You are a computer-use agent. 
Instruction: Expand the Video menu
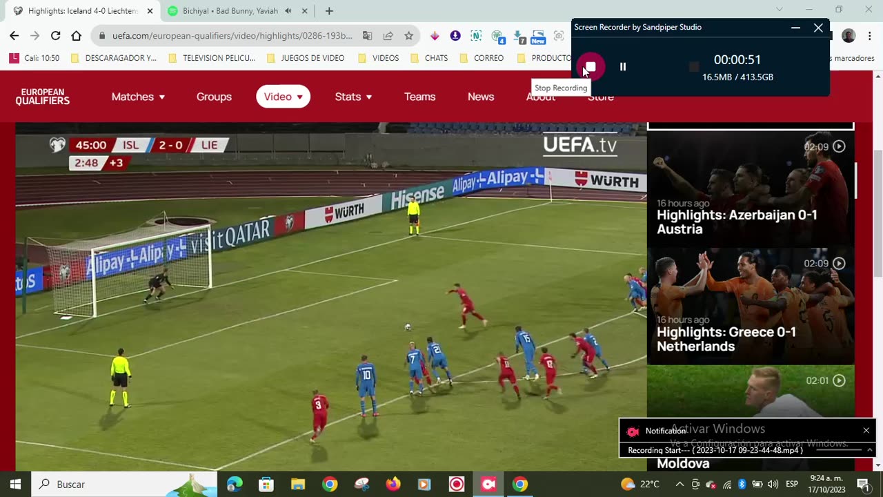pos(283,97)
